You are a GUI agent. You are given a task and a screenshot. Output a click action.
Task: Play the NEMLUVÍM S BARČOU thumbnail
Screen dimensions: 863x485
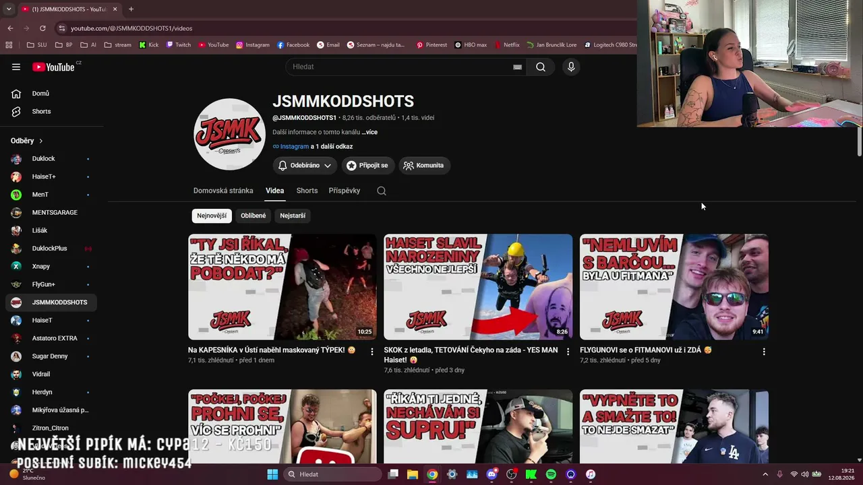coord(674,287)
